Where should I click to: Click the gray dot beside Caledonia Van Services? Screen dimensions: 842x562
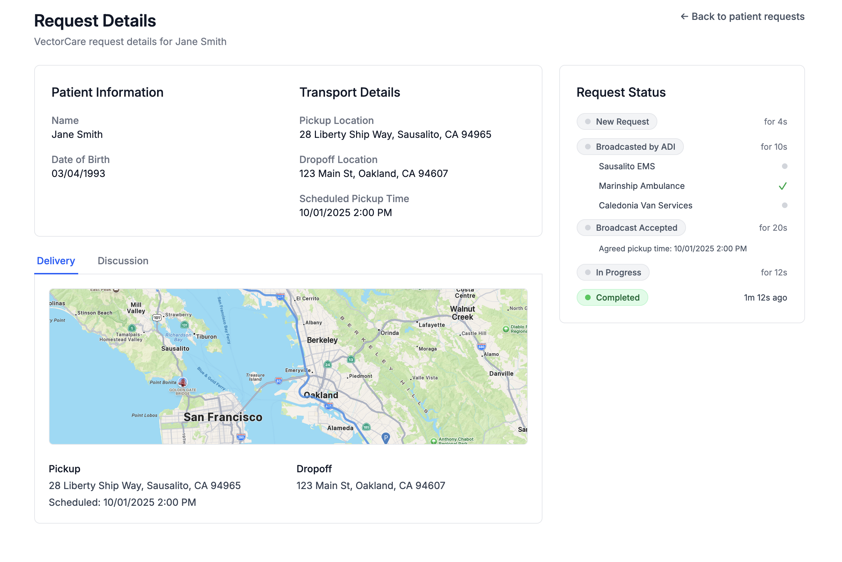[x=784, y=205]
